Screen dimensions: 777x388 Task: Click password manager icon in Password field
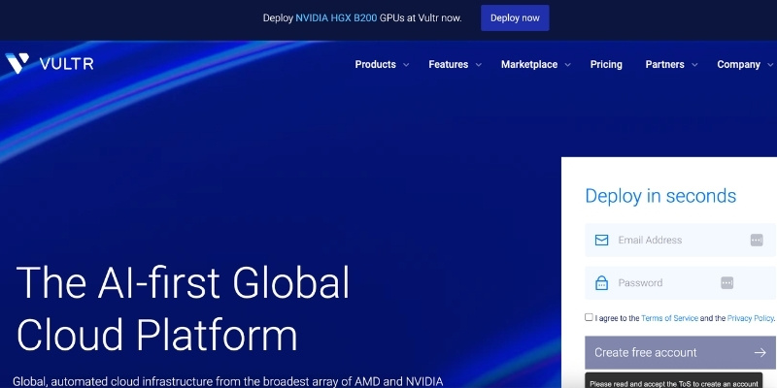pos(726,283)
